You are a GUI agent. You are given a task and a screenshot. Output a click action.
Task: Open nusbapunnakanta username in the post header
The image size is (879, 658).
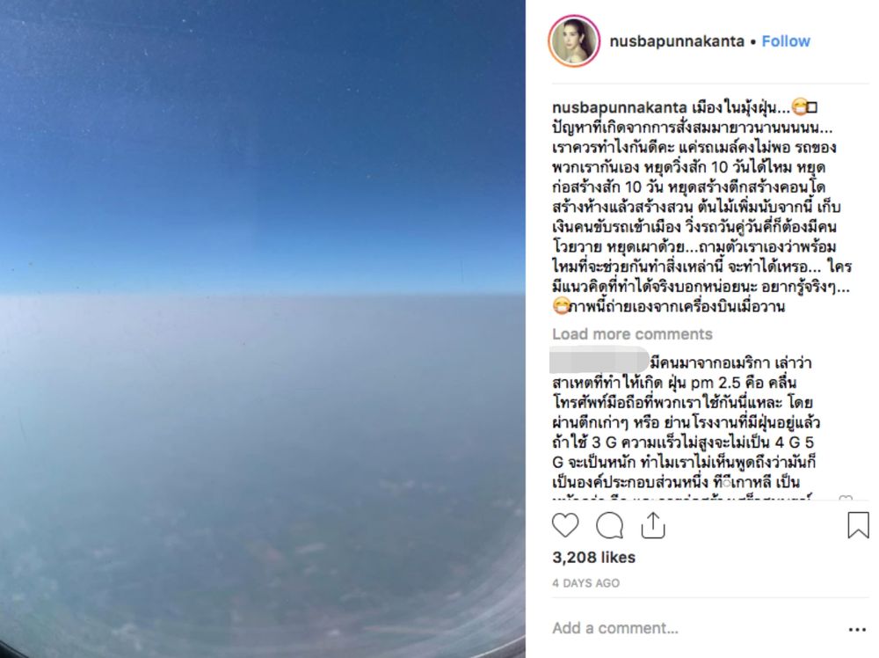click(677, 41)
